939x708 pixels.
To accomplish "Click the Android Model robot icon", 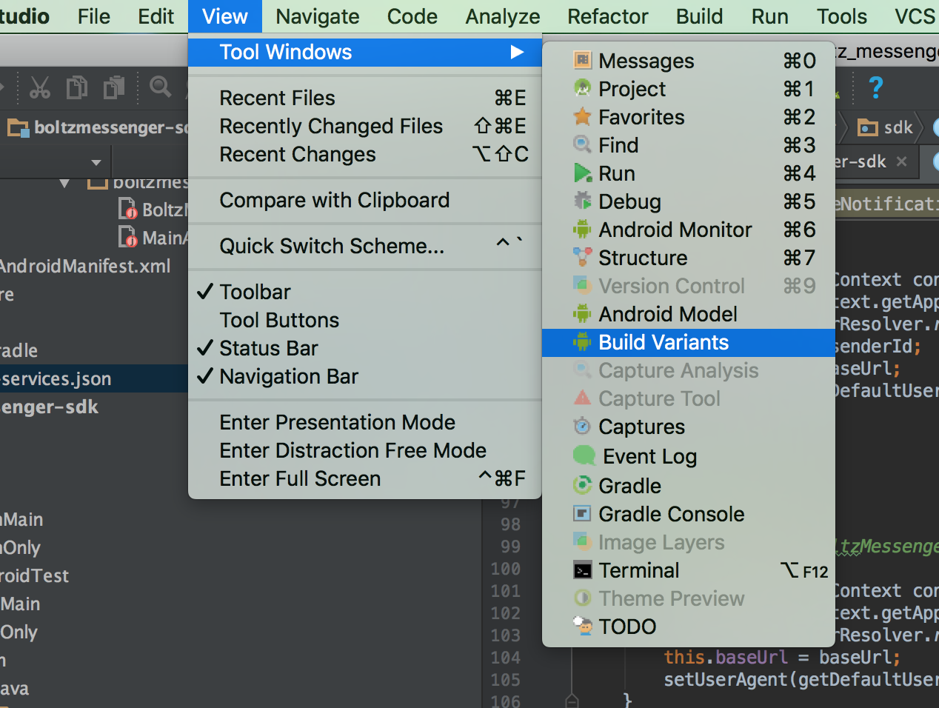I will click(x=583, y=313).
